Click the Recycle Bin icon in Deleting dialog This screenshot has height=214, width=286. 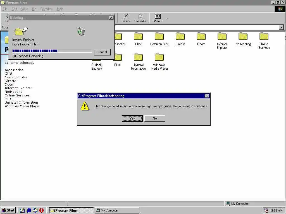(x=81, y=31)
